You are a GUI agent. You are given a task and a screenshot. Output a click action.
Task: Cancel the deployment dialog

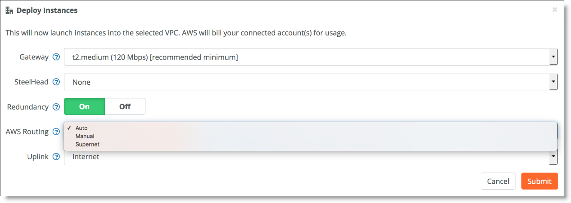(x=498, y=181)
